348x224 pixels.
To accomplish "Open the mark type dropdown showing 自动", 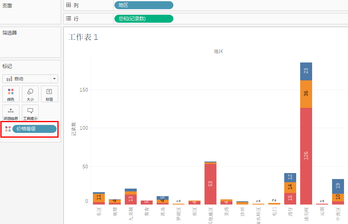I will point(30,79).
